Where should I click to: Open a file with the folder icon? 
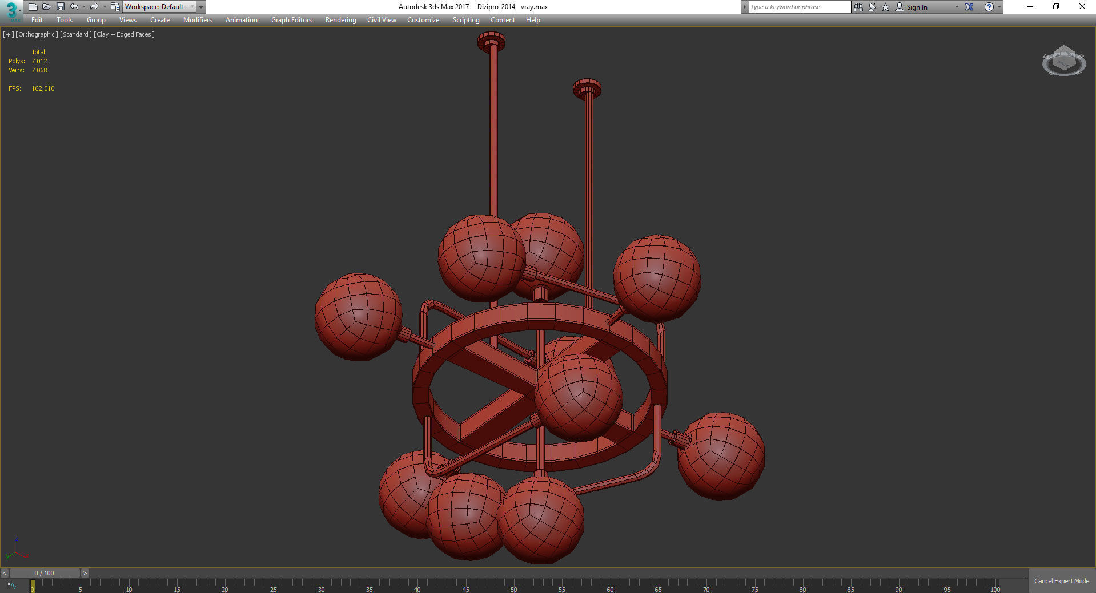tap(47, 7)
